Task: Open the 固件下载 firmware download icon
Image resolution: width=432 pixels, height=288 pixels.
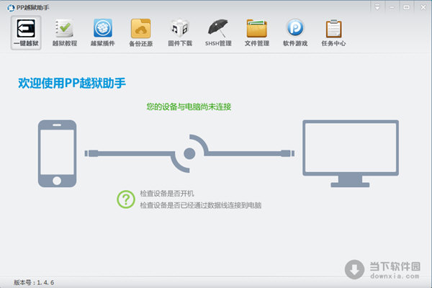Action: [x=180, y=32]
